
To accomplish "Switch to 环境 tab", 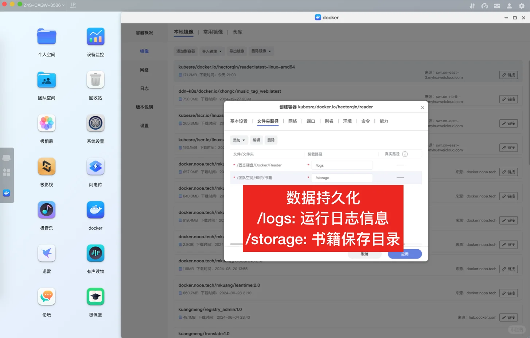I will (347, 121).
